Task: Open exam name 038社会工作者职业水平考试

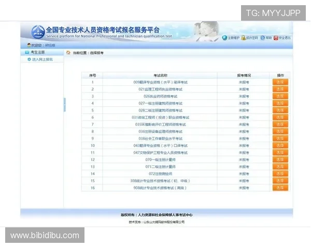Action: (160, 138)
